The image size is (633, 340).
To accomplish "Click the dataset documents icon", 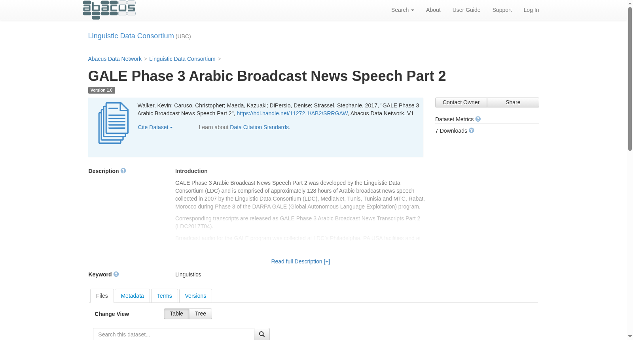I will [x=114, y=123].
